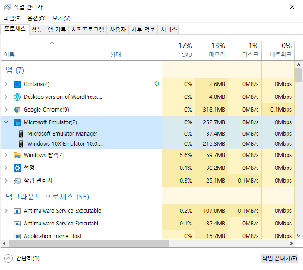
Task: Select the Application Frame Host row name
Action: point(53,236)
